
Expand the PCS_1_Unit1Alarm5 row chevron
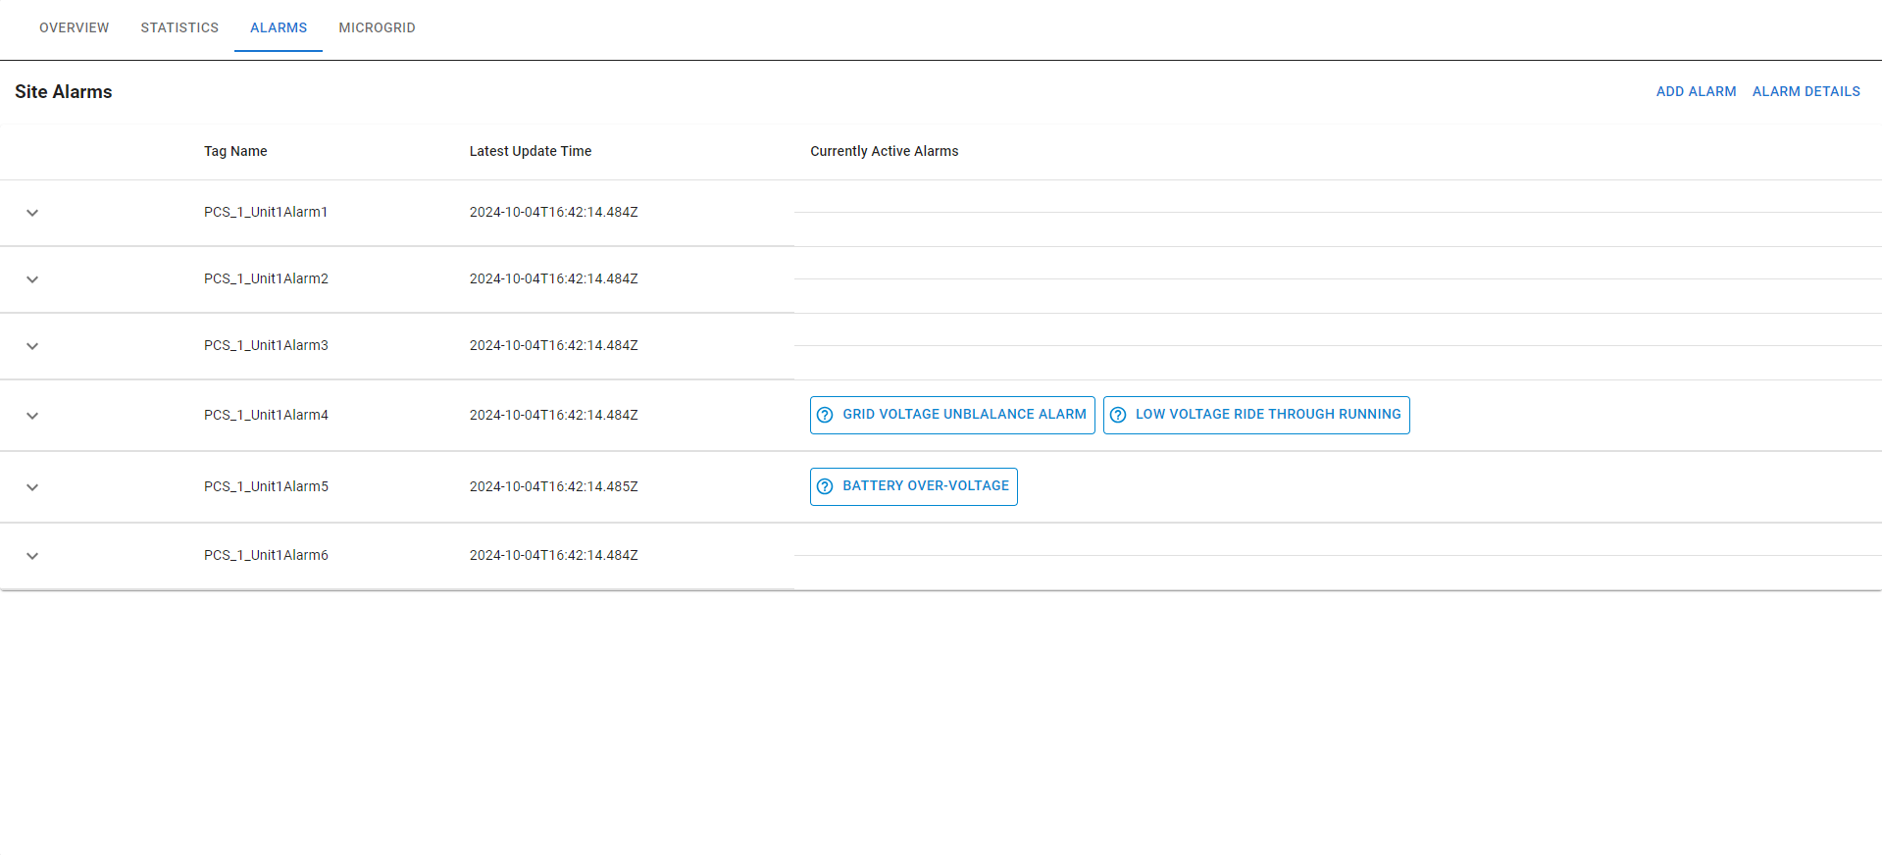pyautogui.click(x=32, y=487)
